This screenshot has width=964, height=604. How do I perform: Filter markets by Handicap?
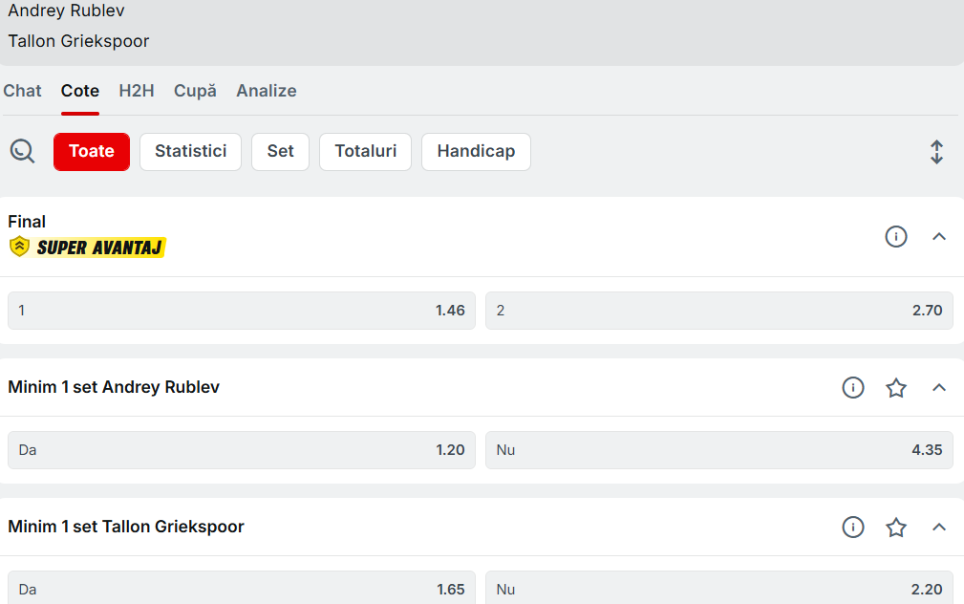point(476,152)
